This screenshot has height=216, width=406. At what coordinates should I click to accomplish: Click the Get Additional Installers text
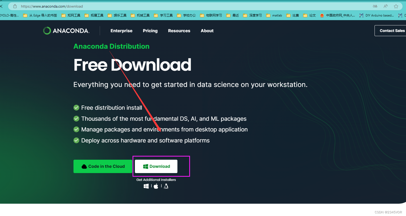click(156, 180)
